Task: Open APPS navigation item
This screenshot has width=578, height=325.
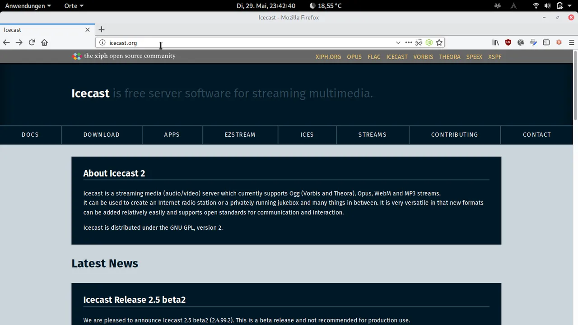Action: point(172,135)
